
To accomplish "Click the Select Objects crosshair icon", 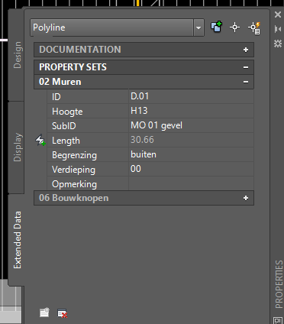I will pos(234,28).
